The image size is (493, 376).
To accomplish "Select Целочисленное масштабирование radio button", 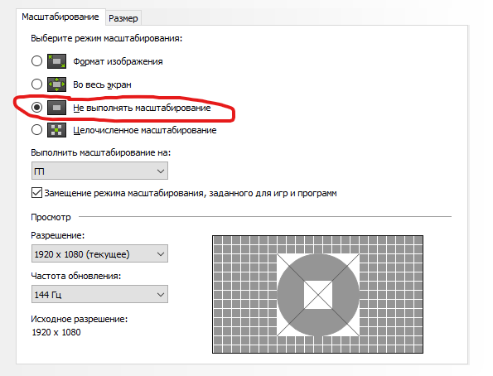I will tap(36, 129).
